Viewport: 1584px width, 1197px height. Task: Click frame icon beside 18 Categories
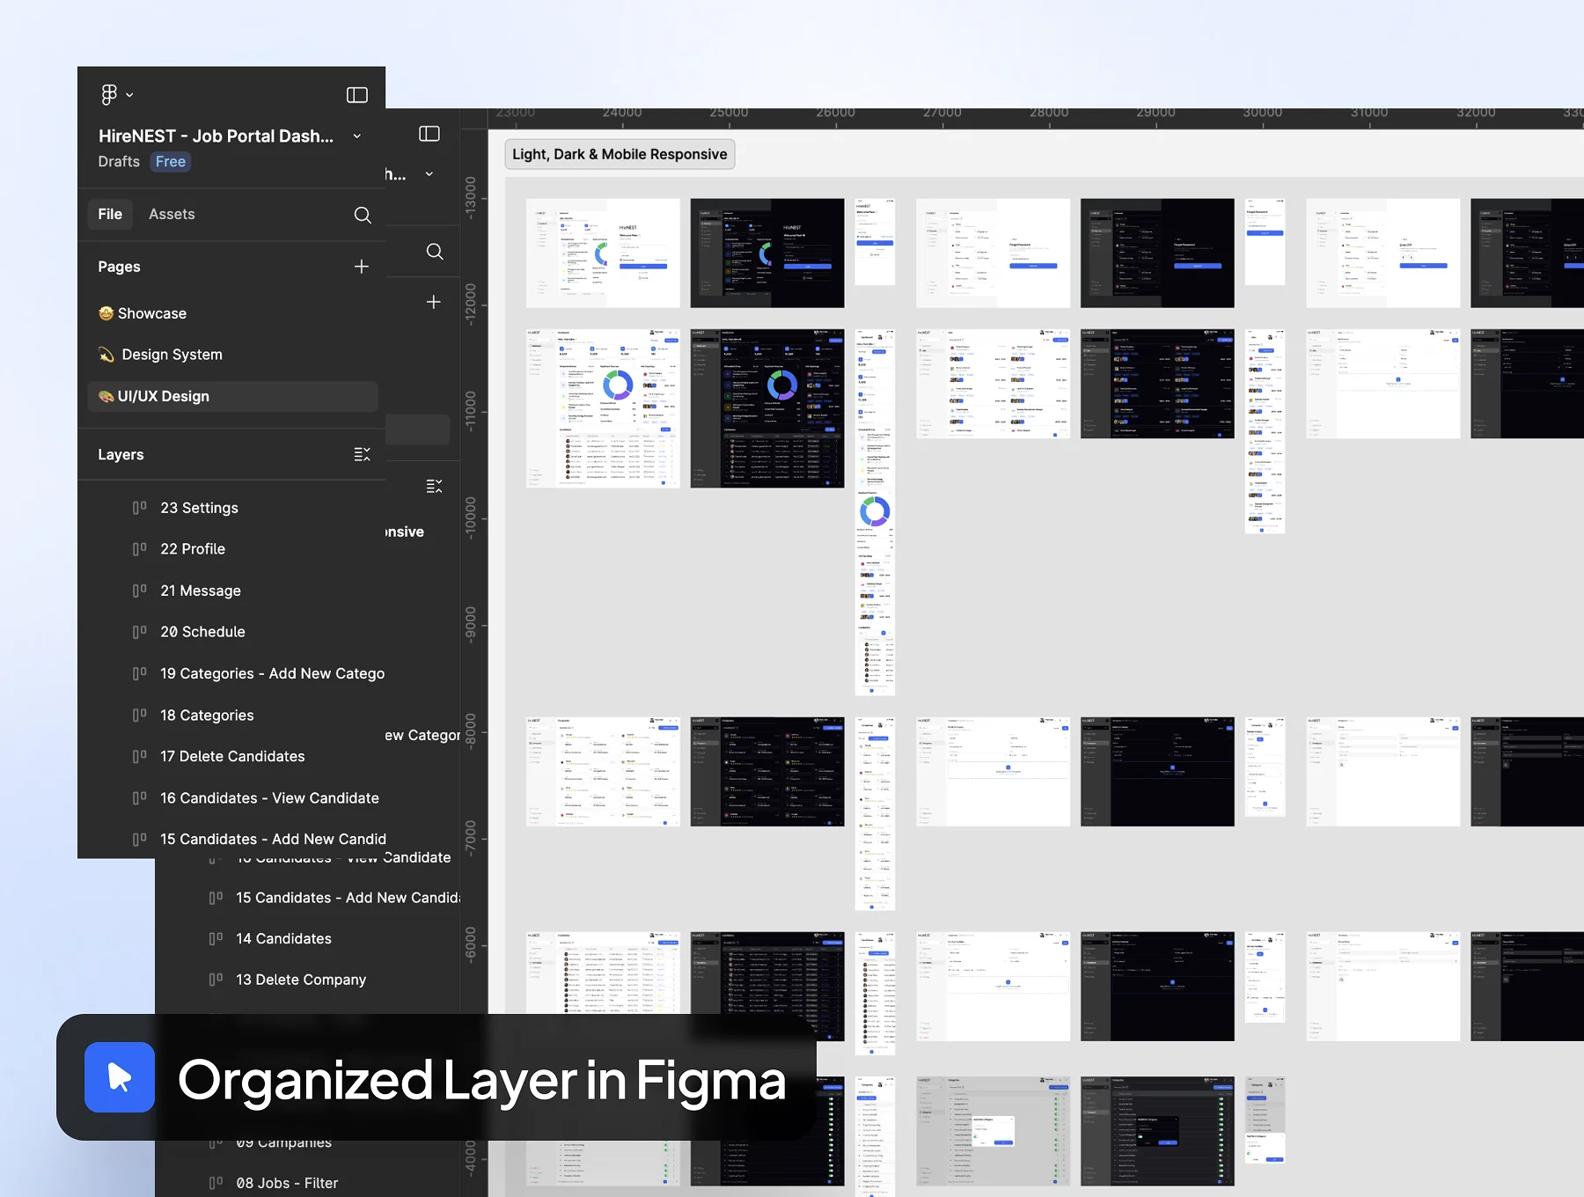tap(140, 716)
